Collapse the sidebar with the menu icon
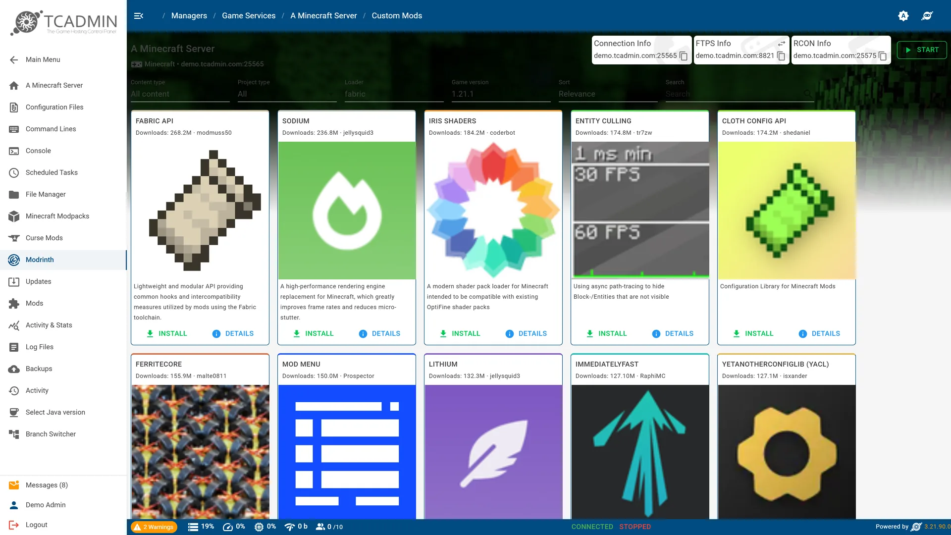The height and width of the screenshot is (535, 951). coord(139,16)
